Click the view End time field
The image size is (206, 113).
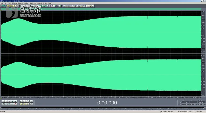pos(194,105)
